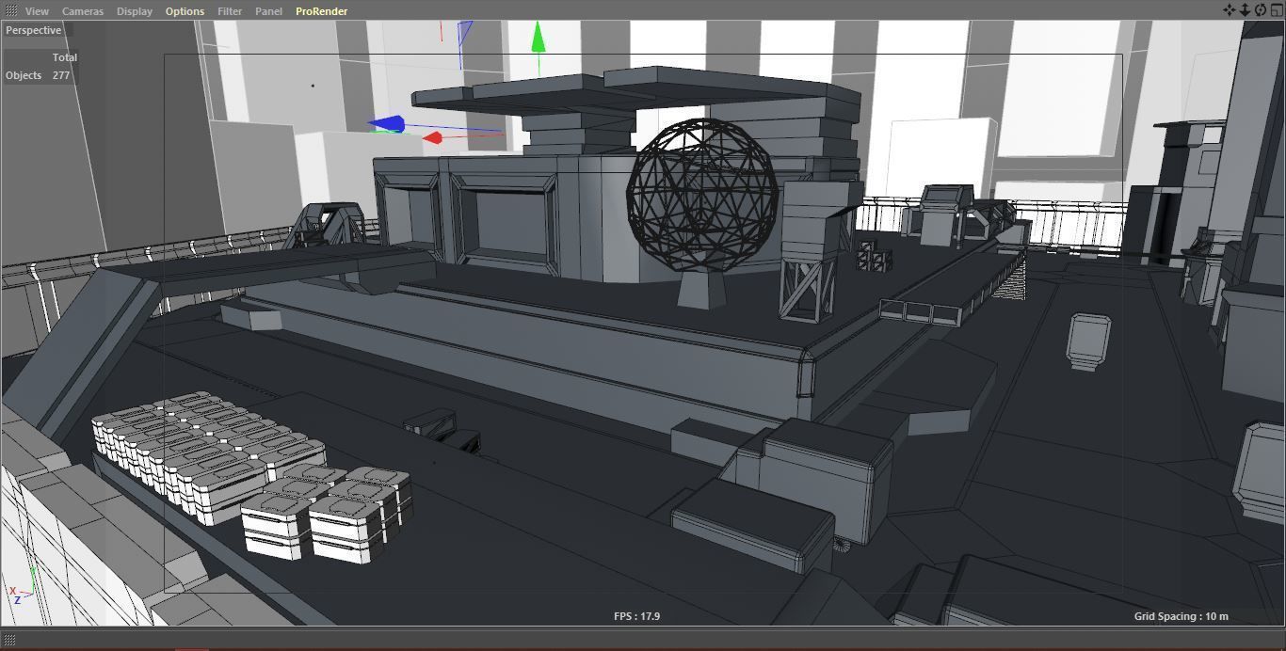
Task: Open the ProRender menu
Action: pyautogui.click(x=321, y=11)
